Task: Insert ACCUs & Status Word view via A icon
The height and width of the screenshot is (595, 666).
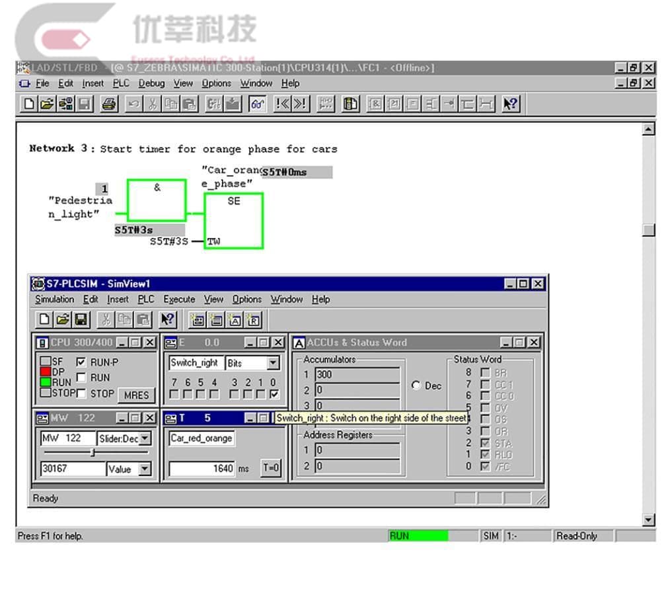Action: point(235,320)
